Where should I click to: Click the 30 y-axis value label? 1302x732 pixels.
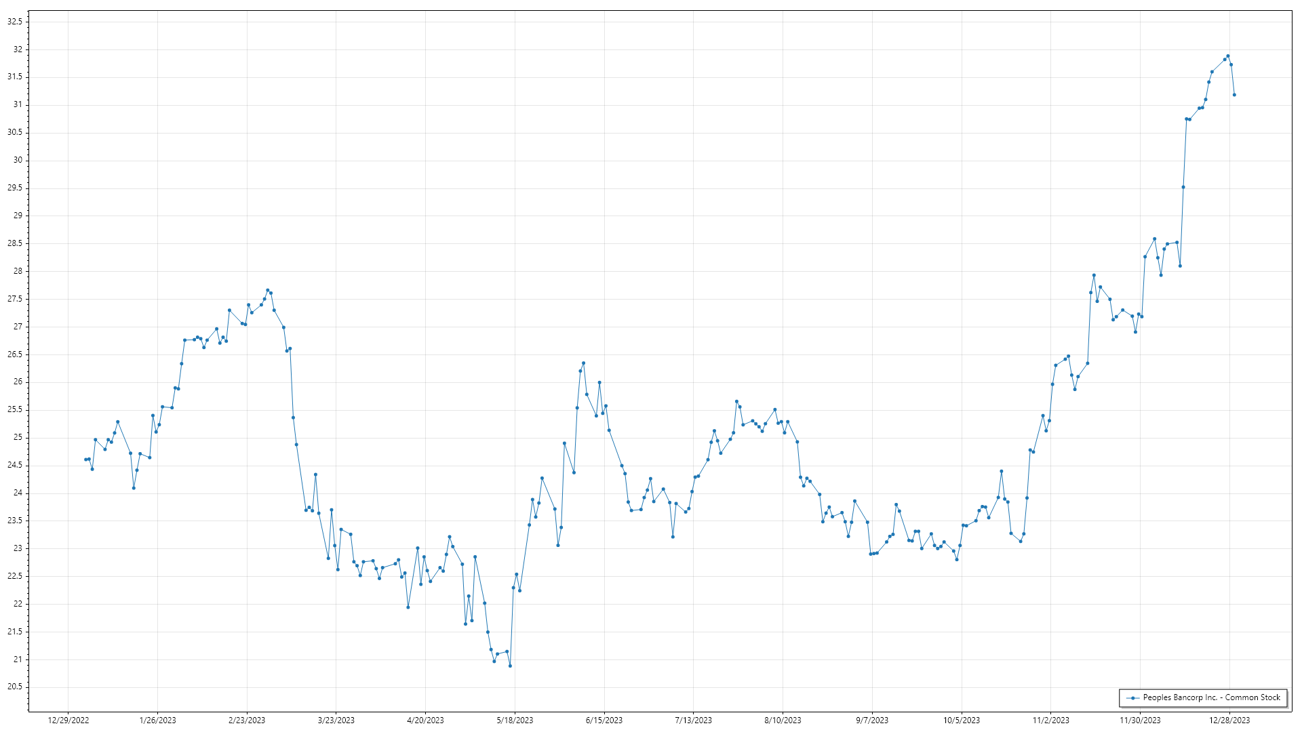point(18,160)
